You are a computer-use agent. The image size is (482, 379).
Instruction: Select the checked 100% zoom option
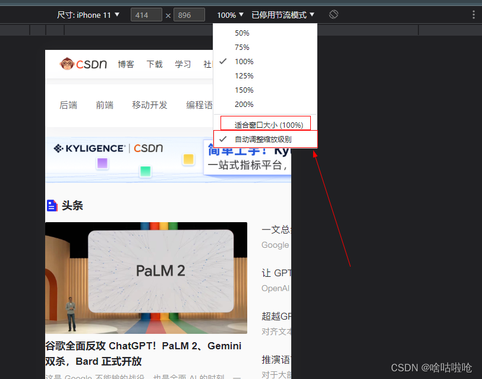[x=265, y=61]
